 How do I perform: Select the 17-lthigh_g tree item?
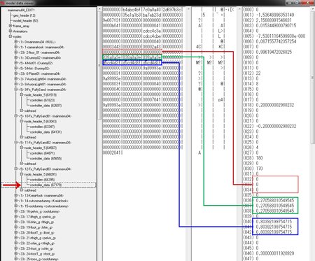[37, 217]
